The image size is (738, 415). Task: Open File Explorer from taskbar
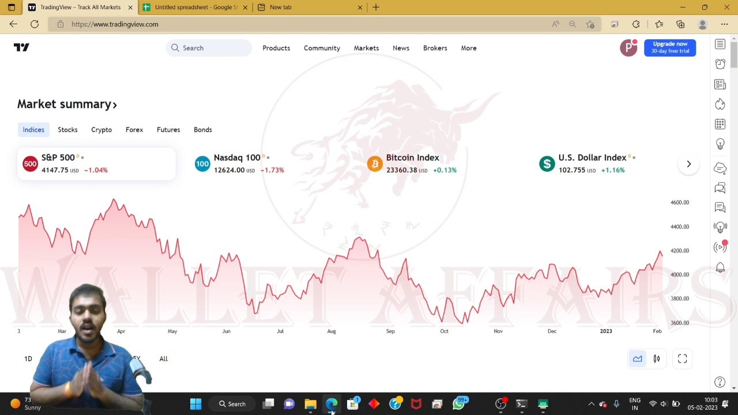click(x=310, y=404)
